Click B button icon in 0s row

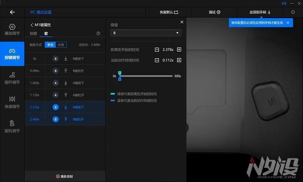click(56, 59)
